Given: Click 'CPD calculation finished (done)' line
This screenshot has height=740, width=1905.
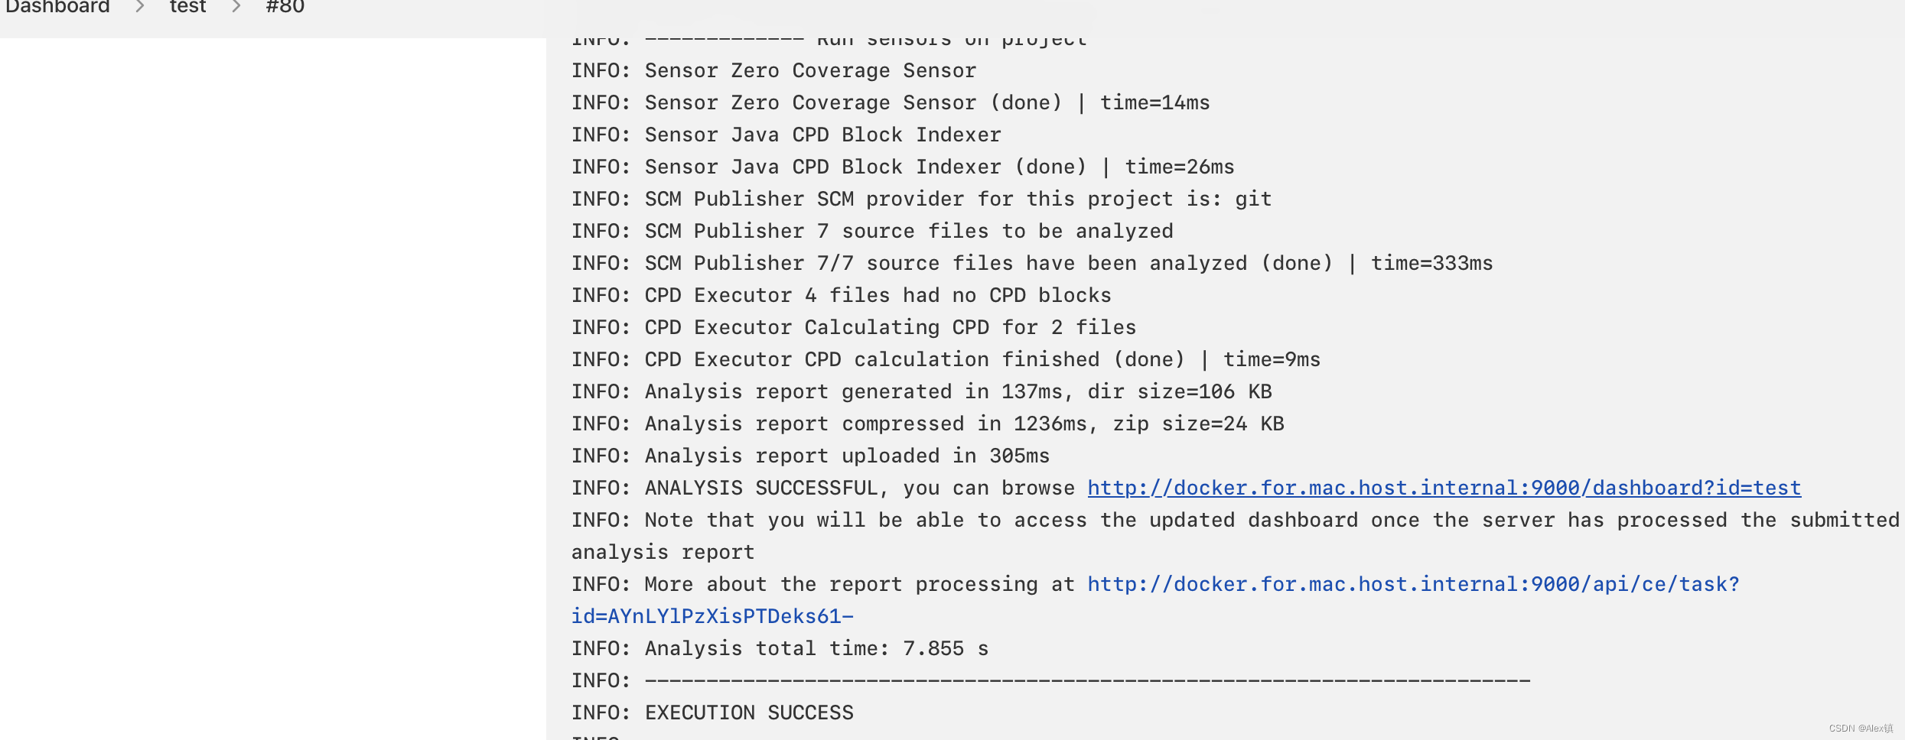Looking at the screenshot, I should (946, 359).
